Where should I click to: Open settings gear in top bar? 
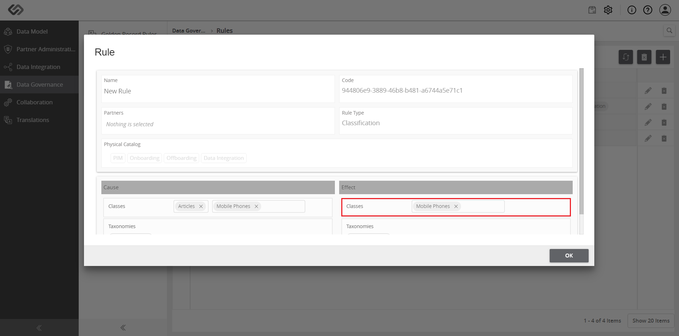pos(608,10)
